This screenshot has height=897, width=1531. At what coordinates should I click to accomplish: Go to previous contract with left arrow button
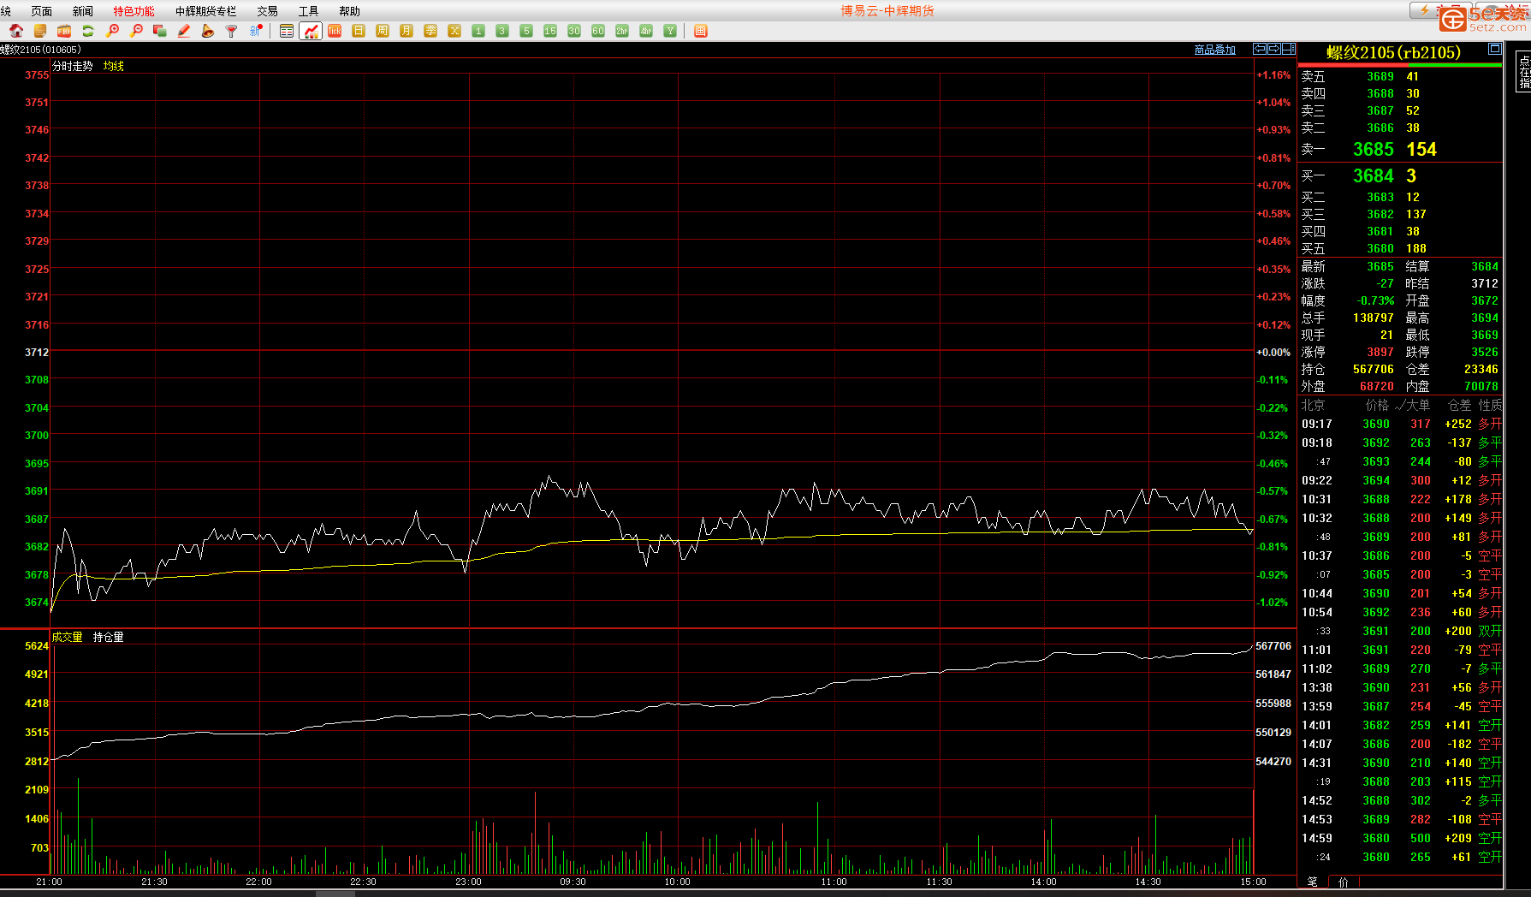(1260, 49)
